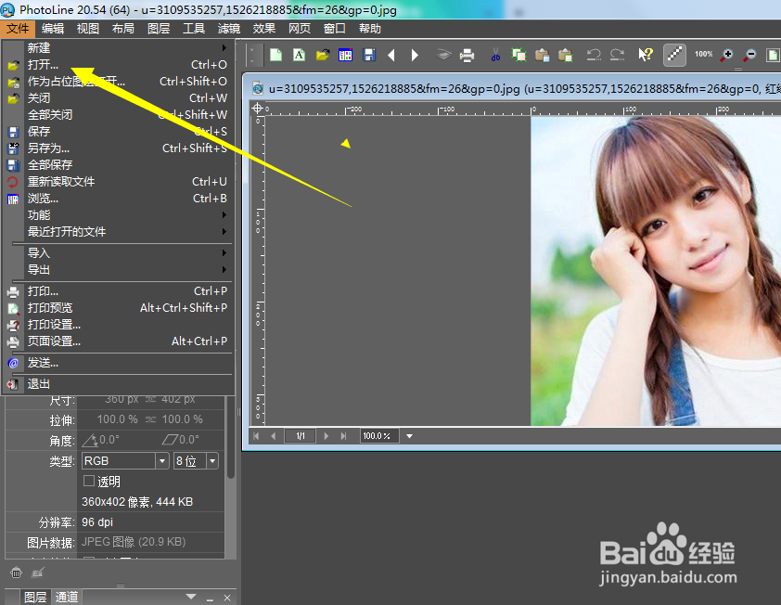781x605 pixels.
Task: Select 重新读取文件 menu item
Action: tap(118, 181)
